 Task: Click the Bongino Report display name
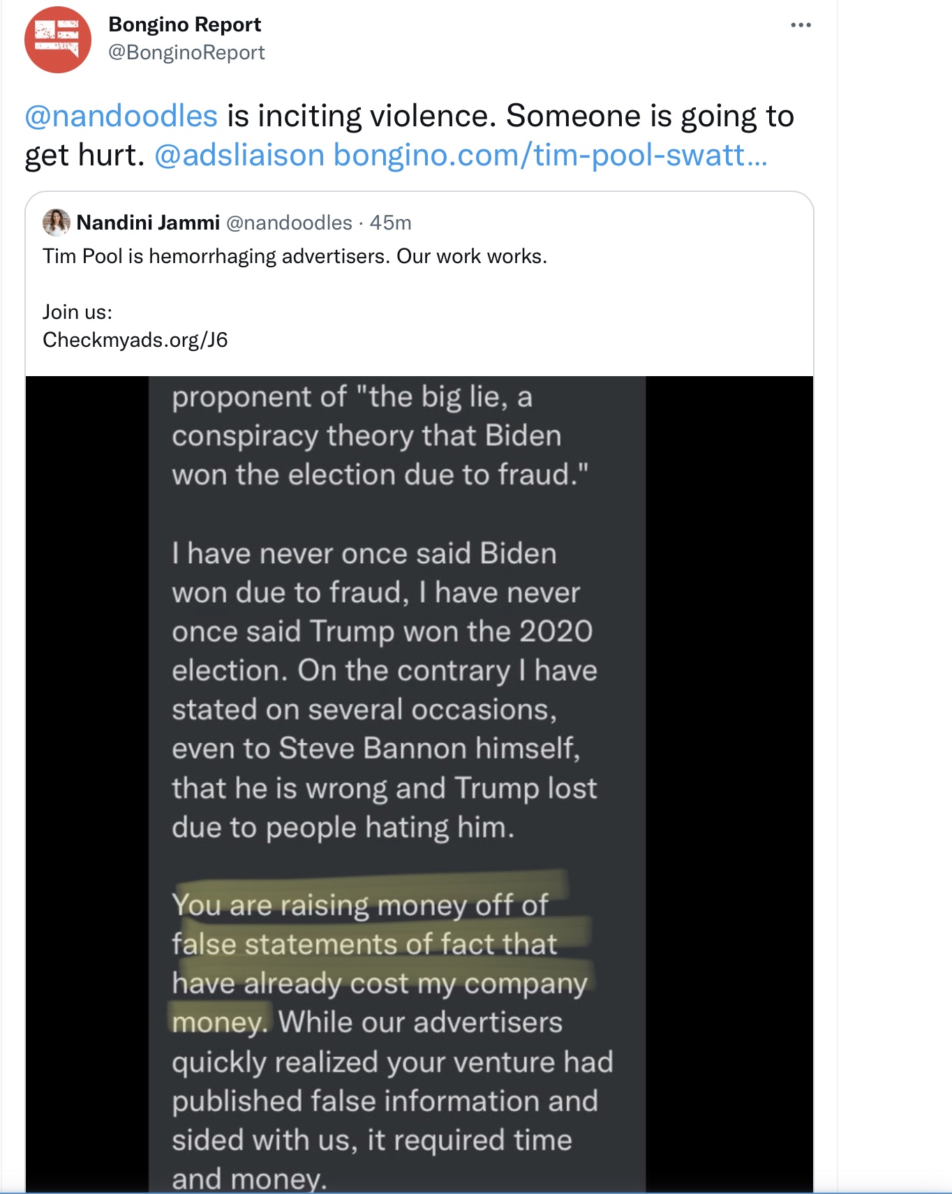pyautogui.click(x=184, y=24)
